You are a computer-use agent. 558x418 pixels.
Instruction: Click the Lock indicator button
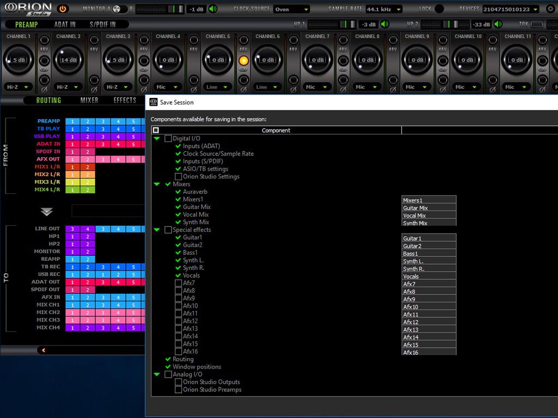439,9
